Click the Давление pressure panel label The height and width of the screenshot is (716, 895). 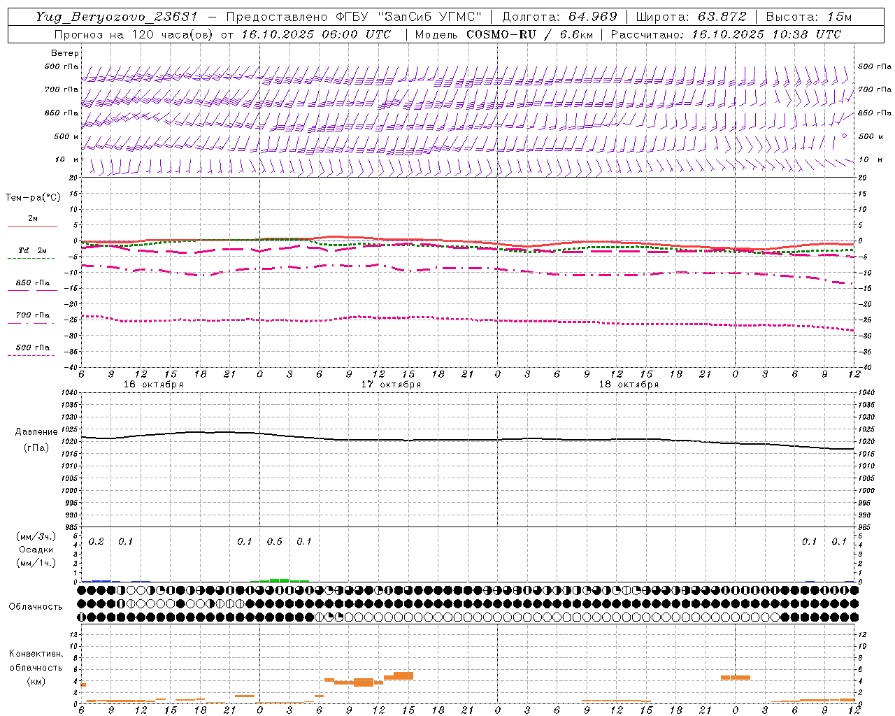(x=36, y=432)
